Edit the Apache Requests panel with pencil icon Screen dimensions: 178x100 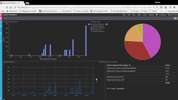(100, 62)
